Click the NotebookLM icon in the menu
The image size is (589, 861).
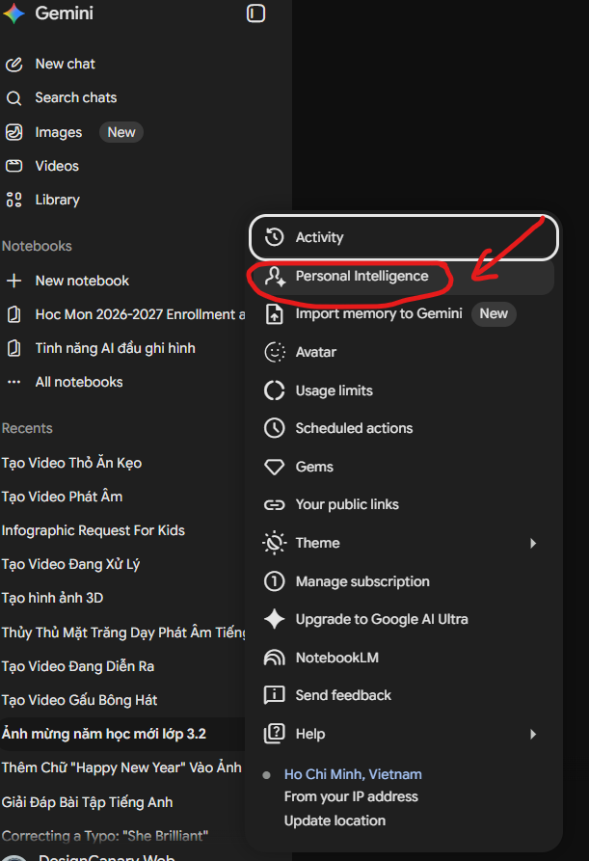click(275, 658)
